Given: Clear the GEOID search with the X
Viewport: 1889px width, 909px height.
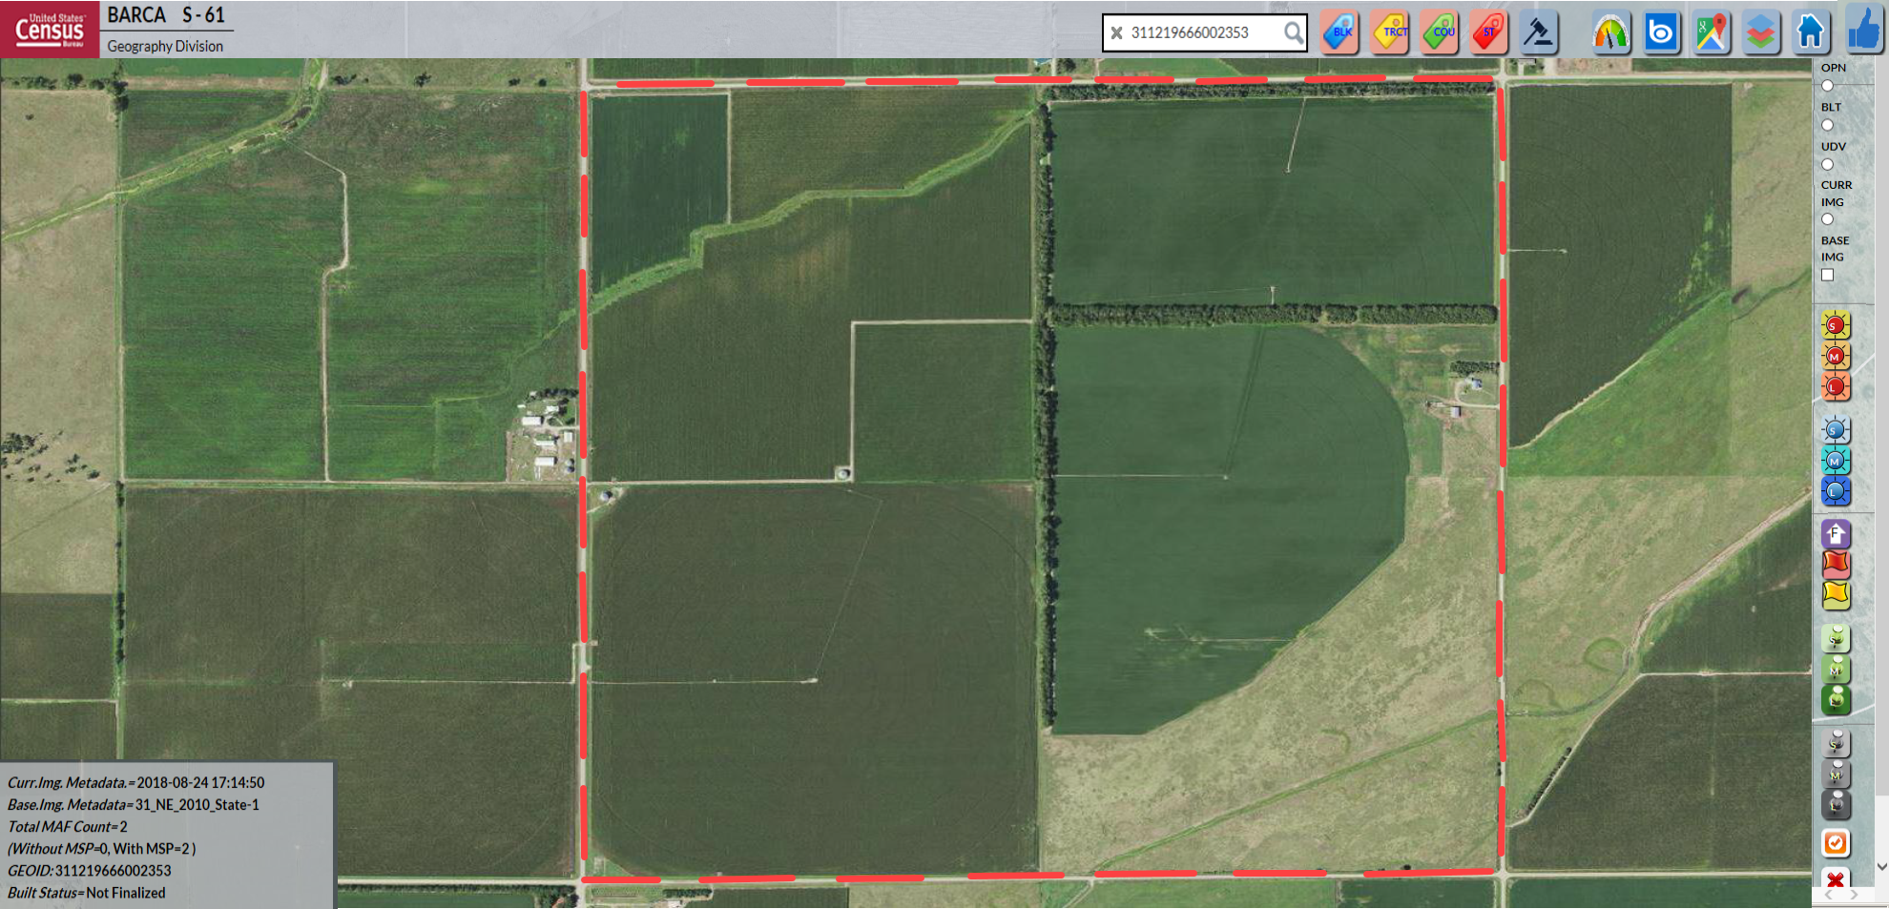Looking at the screenshot, I should [1116, 32].
